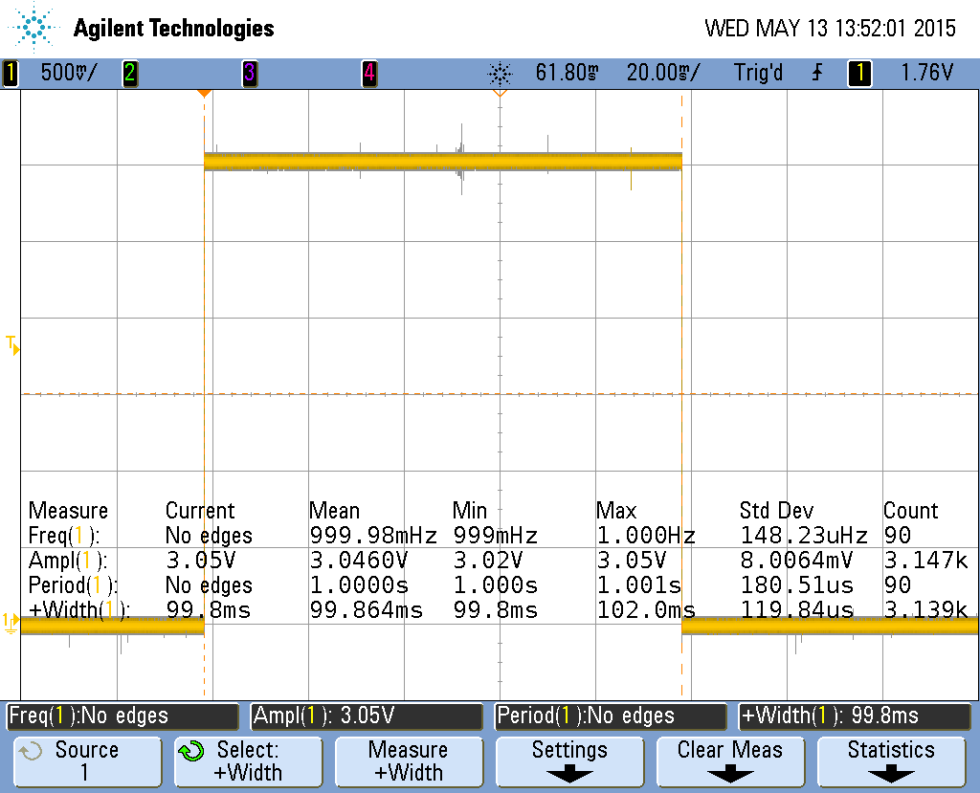Click the 1.0000s mean period value
The width and height of the screenshot is (980, 793).
[x=359, y=585]
